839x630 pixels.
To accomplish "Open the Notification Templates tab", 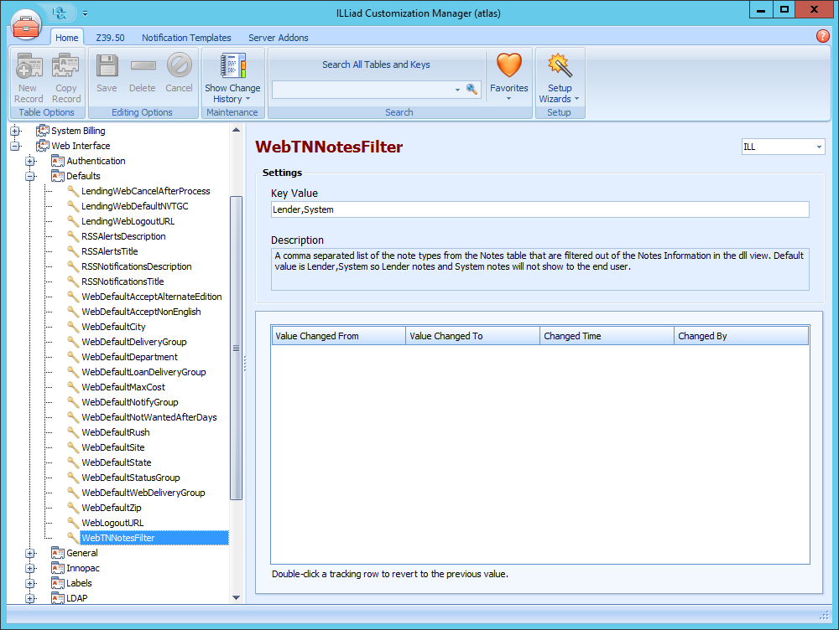I will tap(186, 38).
